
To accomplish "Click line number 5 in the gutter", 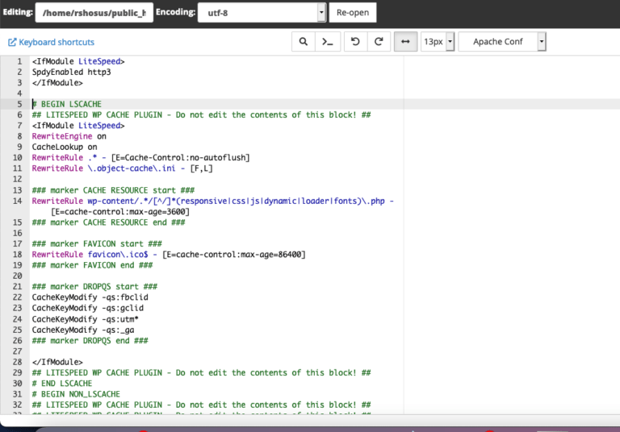I will point(19,104).
